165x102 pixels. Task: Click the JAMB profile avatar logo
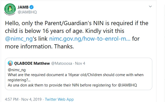pos(10,10)
